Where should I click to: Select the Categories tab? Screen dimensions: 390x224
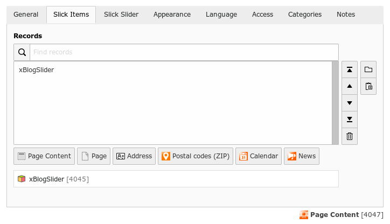tap(305, 15)
